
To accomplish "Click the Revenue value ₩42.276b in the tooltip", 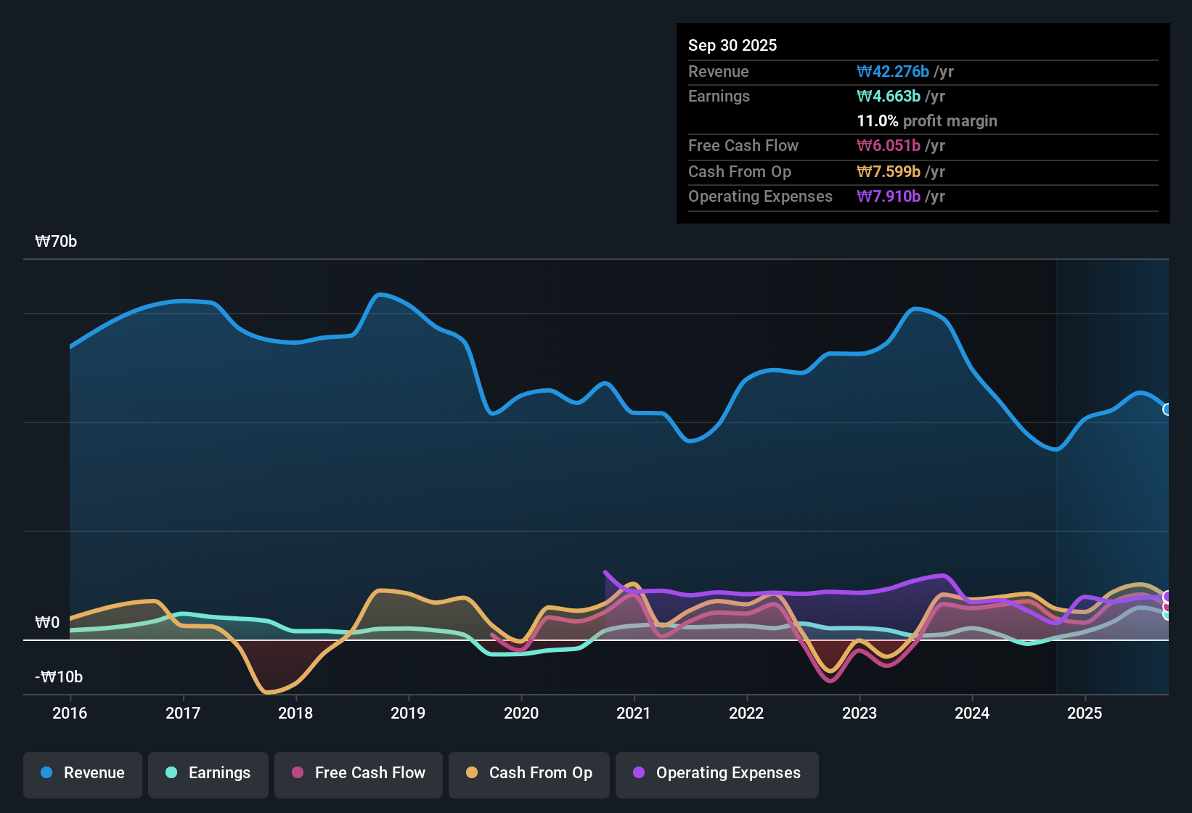I will tap(893, 72).
